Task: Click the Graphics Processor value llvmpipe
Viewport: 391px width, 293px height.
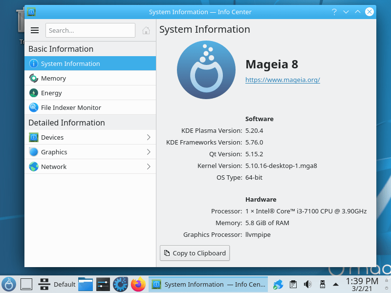Action: pos(258,235)
